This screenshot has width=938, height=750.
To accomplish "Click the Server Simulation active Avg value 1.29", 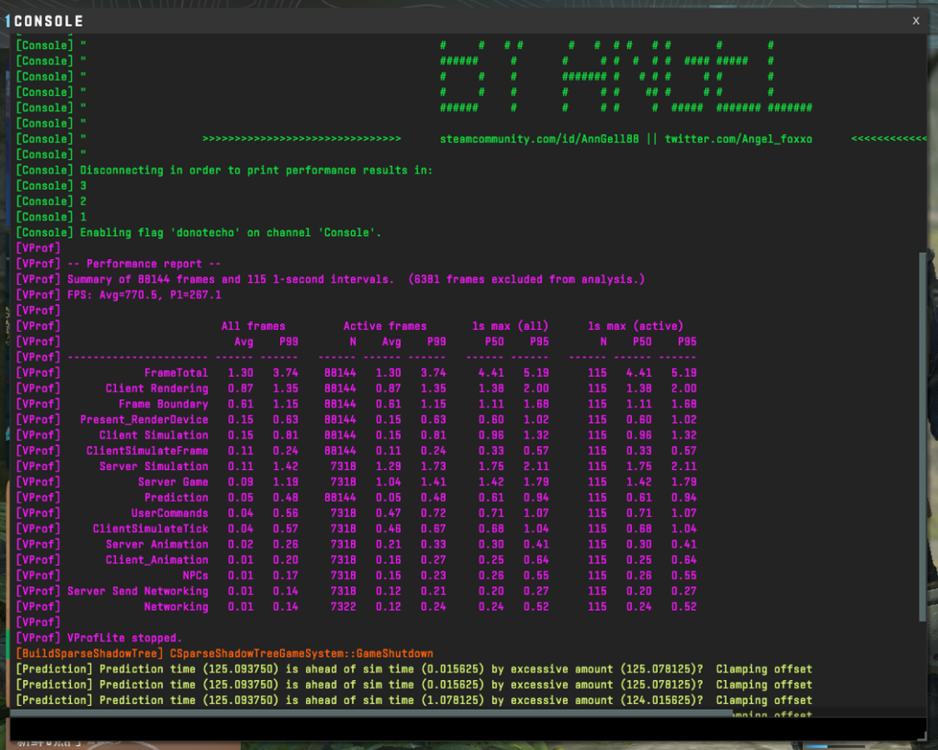I will tap(389, 466).
